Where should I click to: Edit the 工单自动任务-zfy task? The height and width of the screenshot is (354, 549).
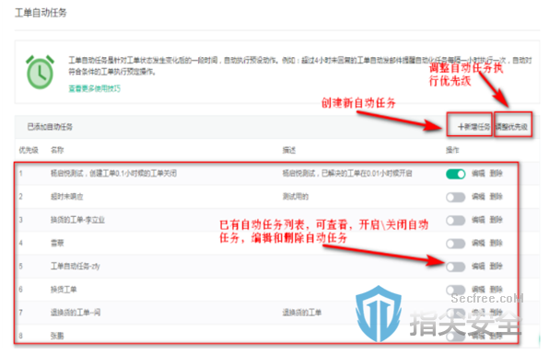(478, 266)
